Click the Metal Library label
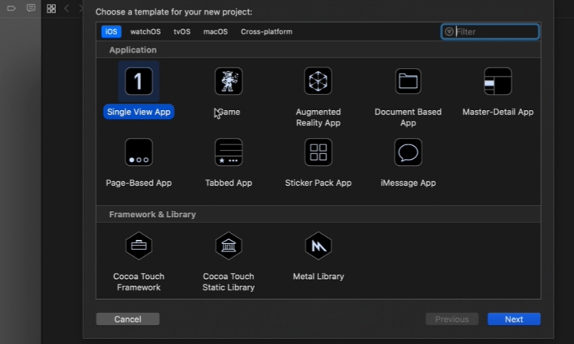 pyautogui.click(x=318, y=277)
